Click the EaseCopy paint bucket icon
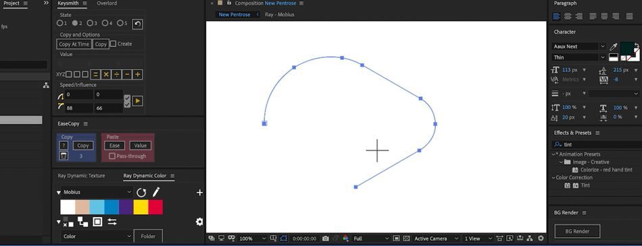This screenshot has height=246, width=642. coord(64,156)
